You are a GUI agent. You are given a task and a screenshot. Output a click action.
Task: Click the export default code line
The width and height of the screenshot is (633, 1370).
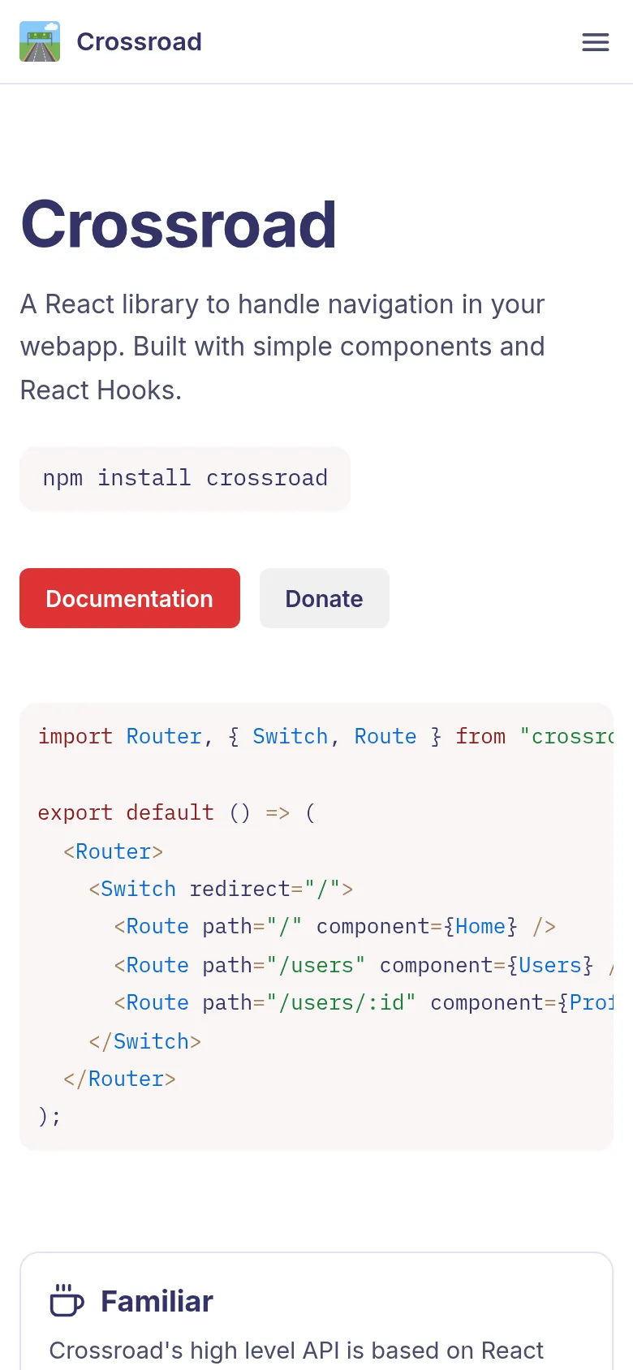tap(177, 812)
